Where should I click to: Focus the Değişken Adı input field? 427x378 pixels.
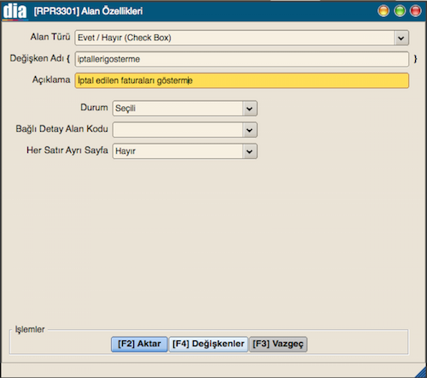[242, 59]
